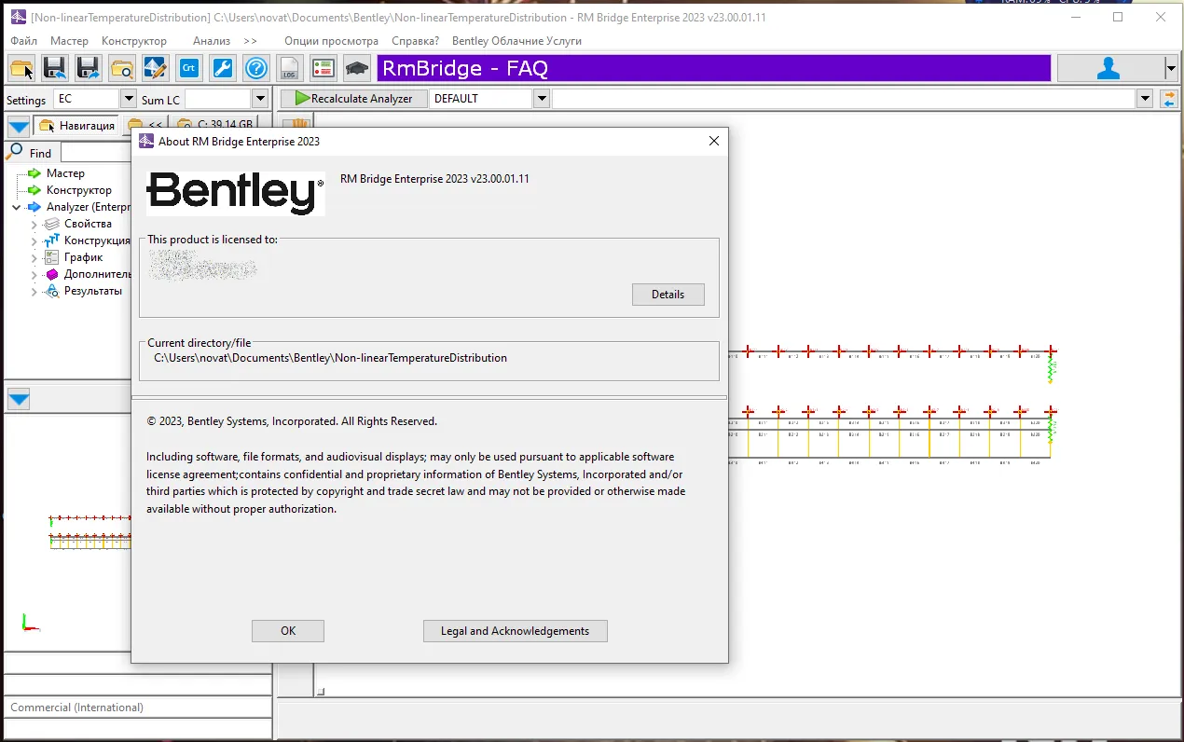Click Конструкция blue T-shapes icon in tree
Screen dimensions: 1184x742
pos(52,240)
